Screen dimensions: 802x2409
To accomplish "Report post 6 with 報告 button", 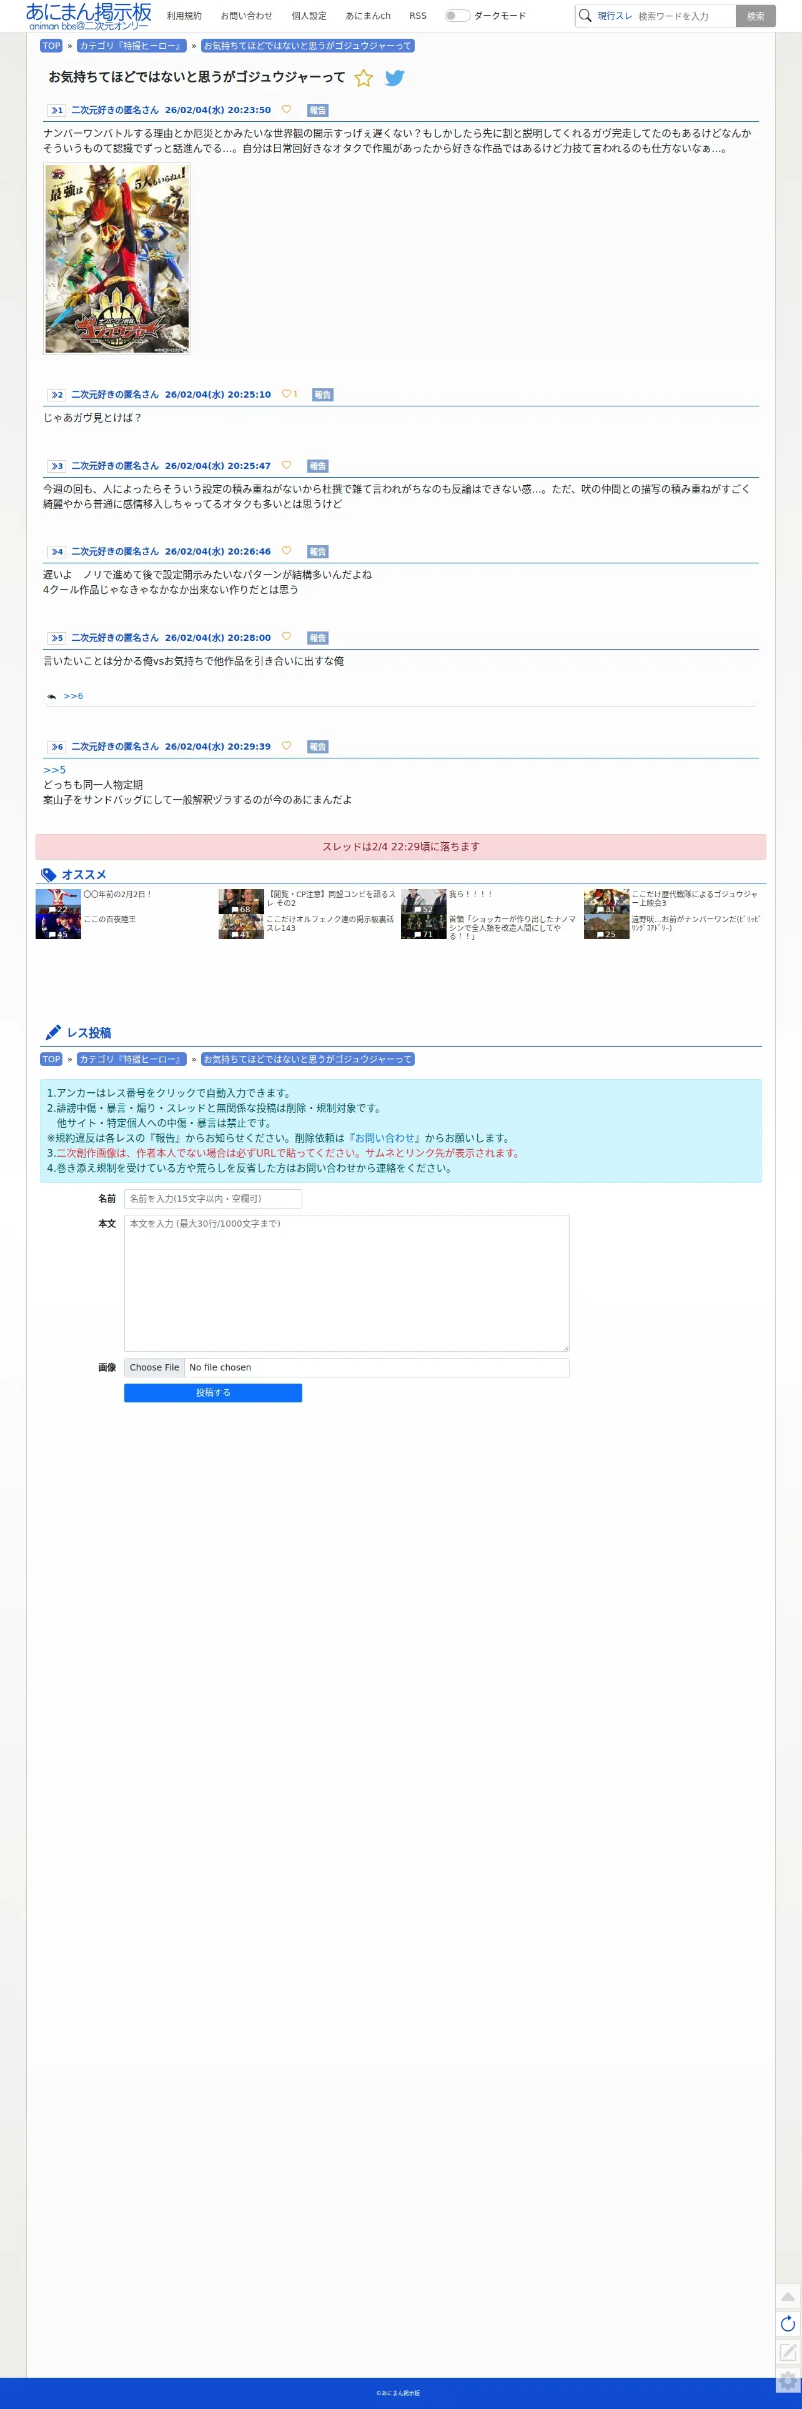I will tap(318, 747).
